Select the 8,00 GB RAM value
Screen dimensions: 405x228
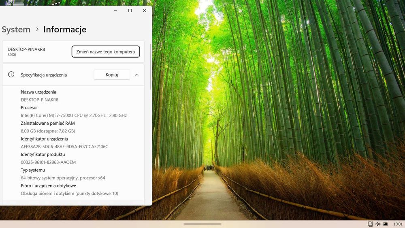48,131
